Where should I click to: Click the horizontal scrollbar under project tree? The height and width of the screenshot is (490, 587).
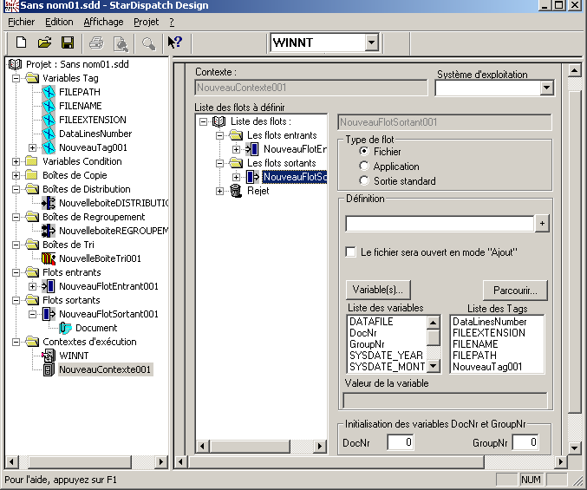coord(87,461)
